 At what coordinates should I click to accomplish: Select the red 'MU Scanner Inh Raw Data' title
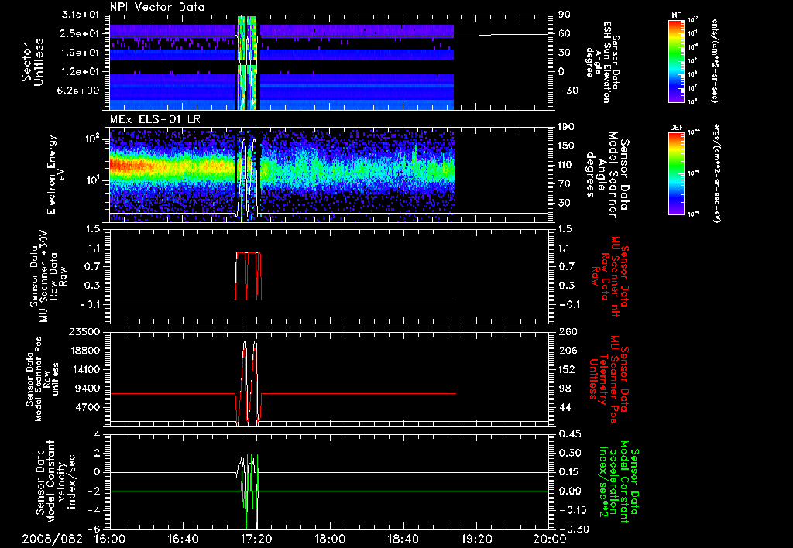(610, 276)
